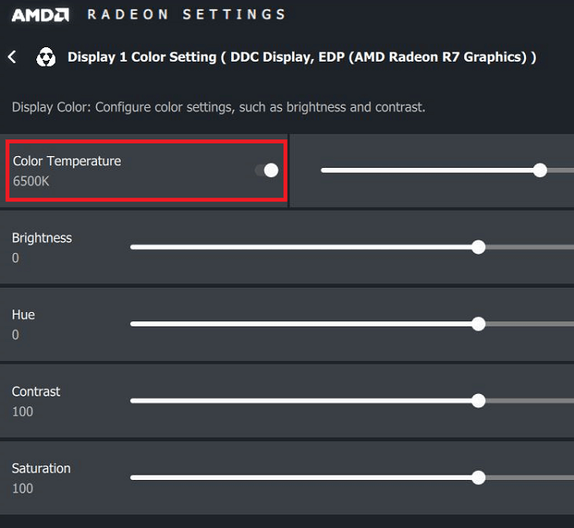
Task: Click the Display Color description text
Action: (219, 108)
